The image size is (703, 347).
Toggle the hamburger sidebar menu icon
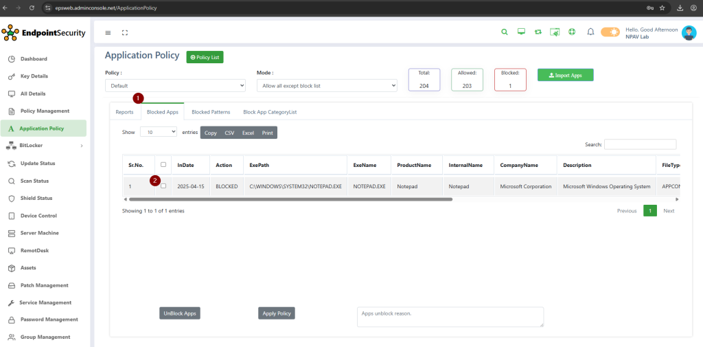tap(108, 32)
